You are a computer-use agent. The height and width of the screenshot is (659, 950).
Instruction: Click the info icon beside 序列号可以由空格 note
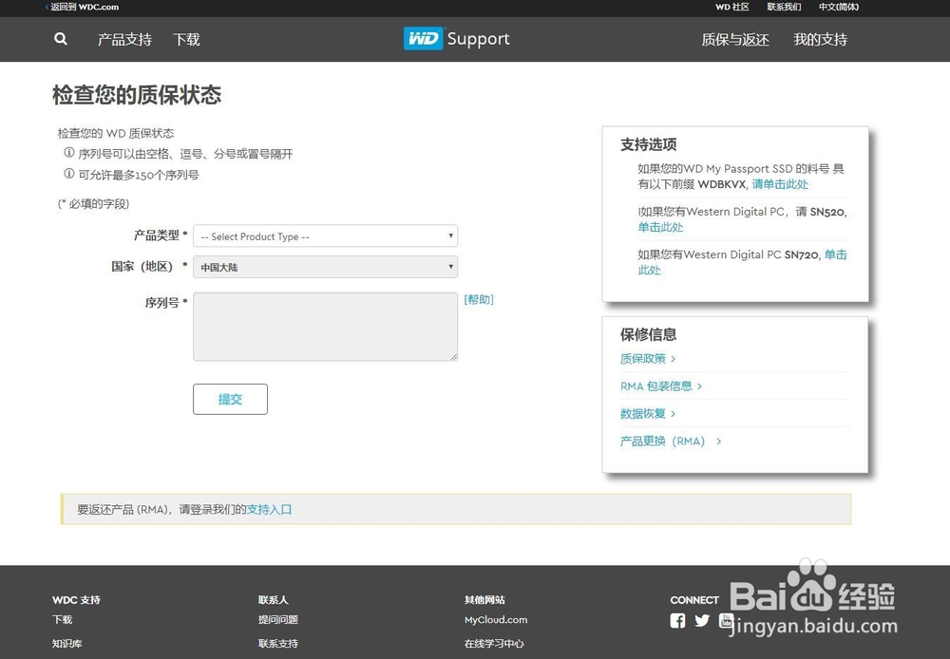[x=69, y=153]
